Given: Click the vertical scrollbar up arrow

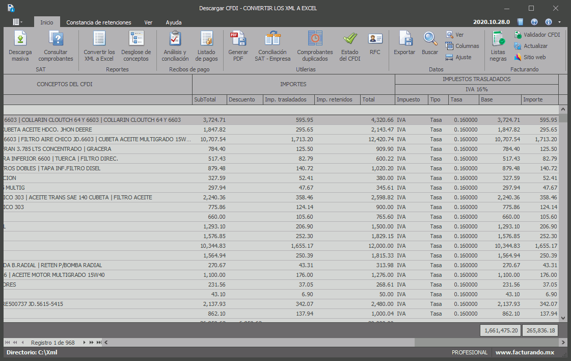Looking at the screenshot, I should (x=563, y=110).
